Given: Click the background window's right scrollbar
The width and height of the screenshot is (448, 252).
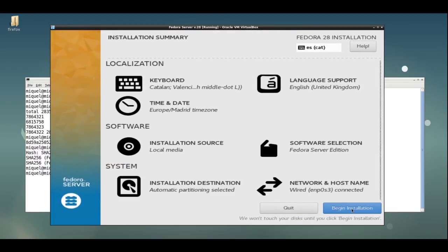Looking at the screenshot, I should coord(422,150).
